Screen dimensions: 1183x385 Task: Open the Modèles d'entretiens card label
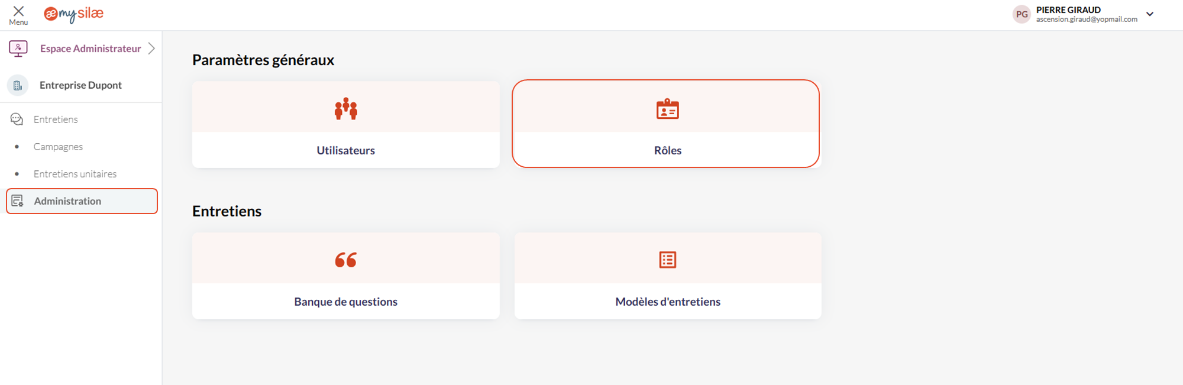point(668,302)
